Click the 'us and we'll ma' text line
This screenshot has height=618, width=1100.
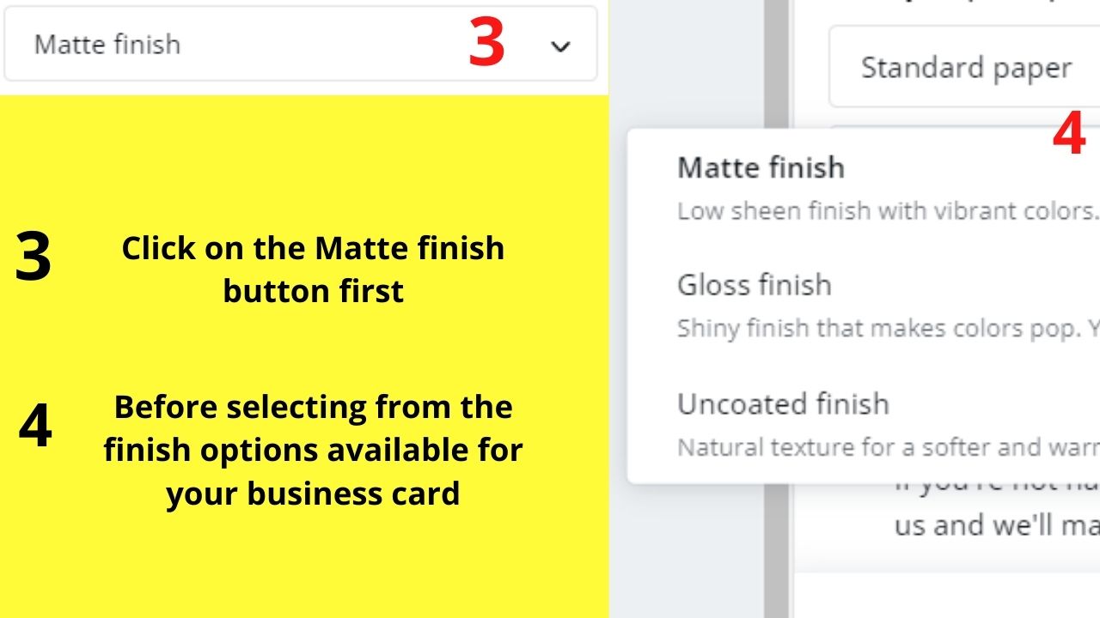point(997,525)
